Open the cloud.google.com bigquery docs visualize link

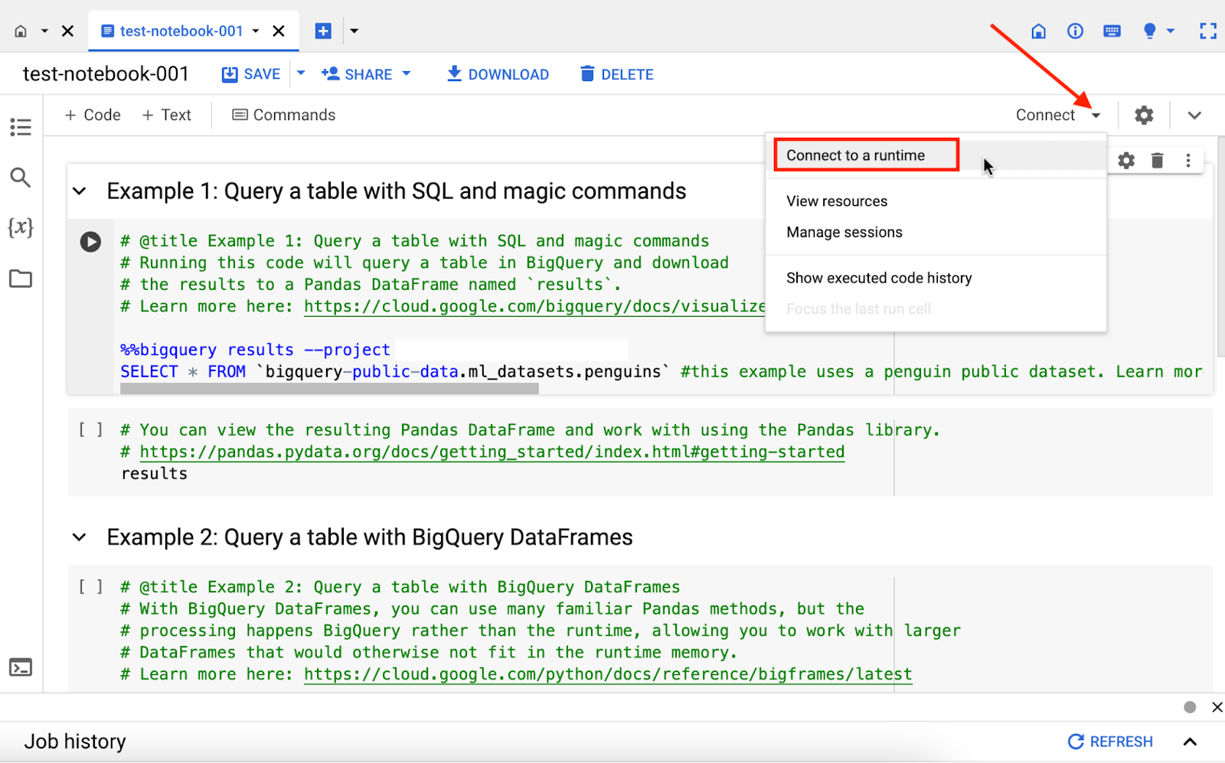pyautogui.click(x=534, y=307)
